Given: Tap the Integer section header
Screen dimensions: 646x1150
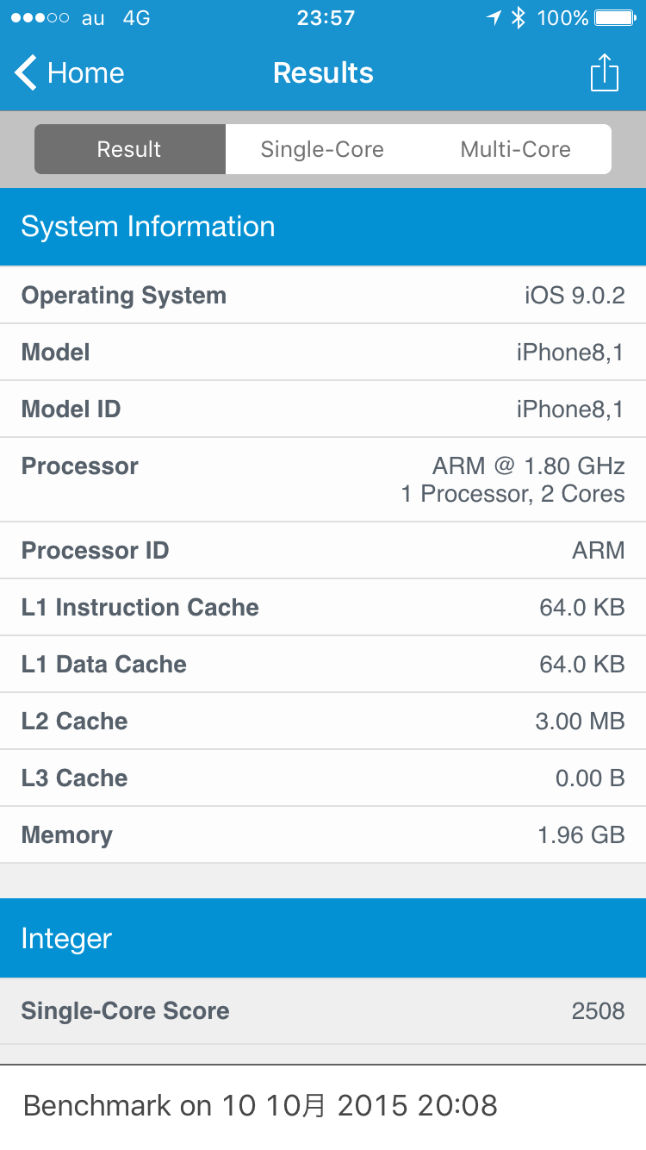Looking at the screenshot, I should point(323,939).
